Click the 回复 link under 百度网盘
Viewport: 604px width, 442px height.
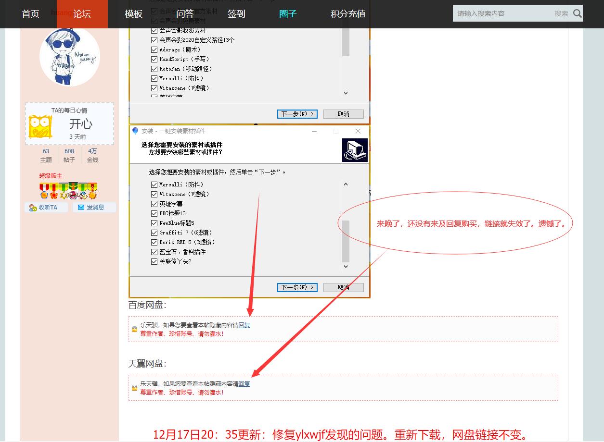coord(244,325)
